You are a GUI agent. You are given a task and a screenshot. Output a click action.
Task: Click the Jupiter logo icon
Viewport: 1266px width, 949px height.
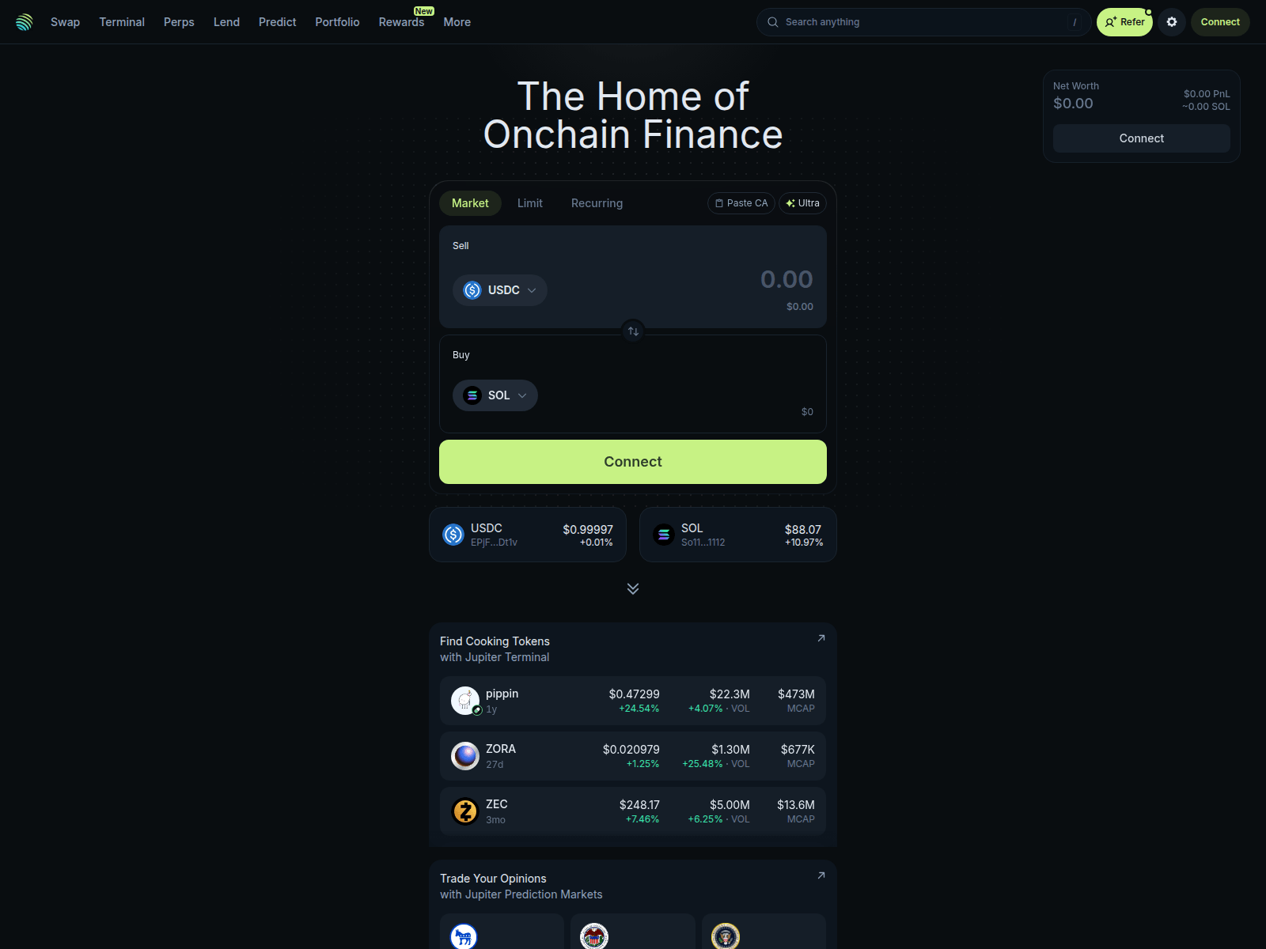tap(25, 22)
